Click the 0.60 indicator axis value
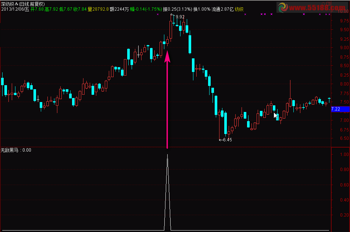This screenshot has width=350, height=232. 344,185
